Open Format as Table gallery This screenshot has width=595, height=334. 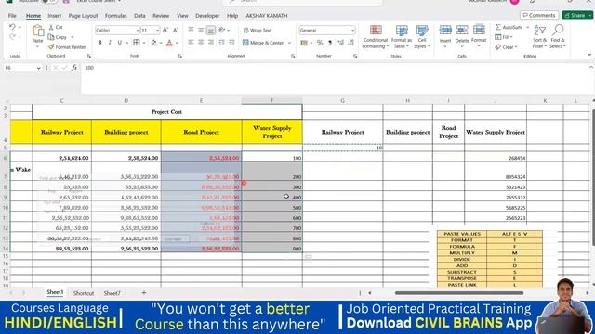pyautogui.click(x=401, y=37)
